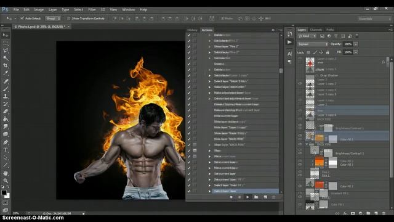Viewport: 394px width, 222px height.
Task: Select the Move tool in the toolbox
Action: pos(6,35)
